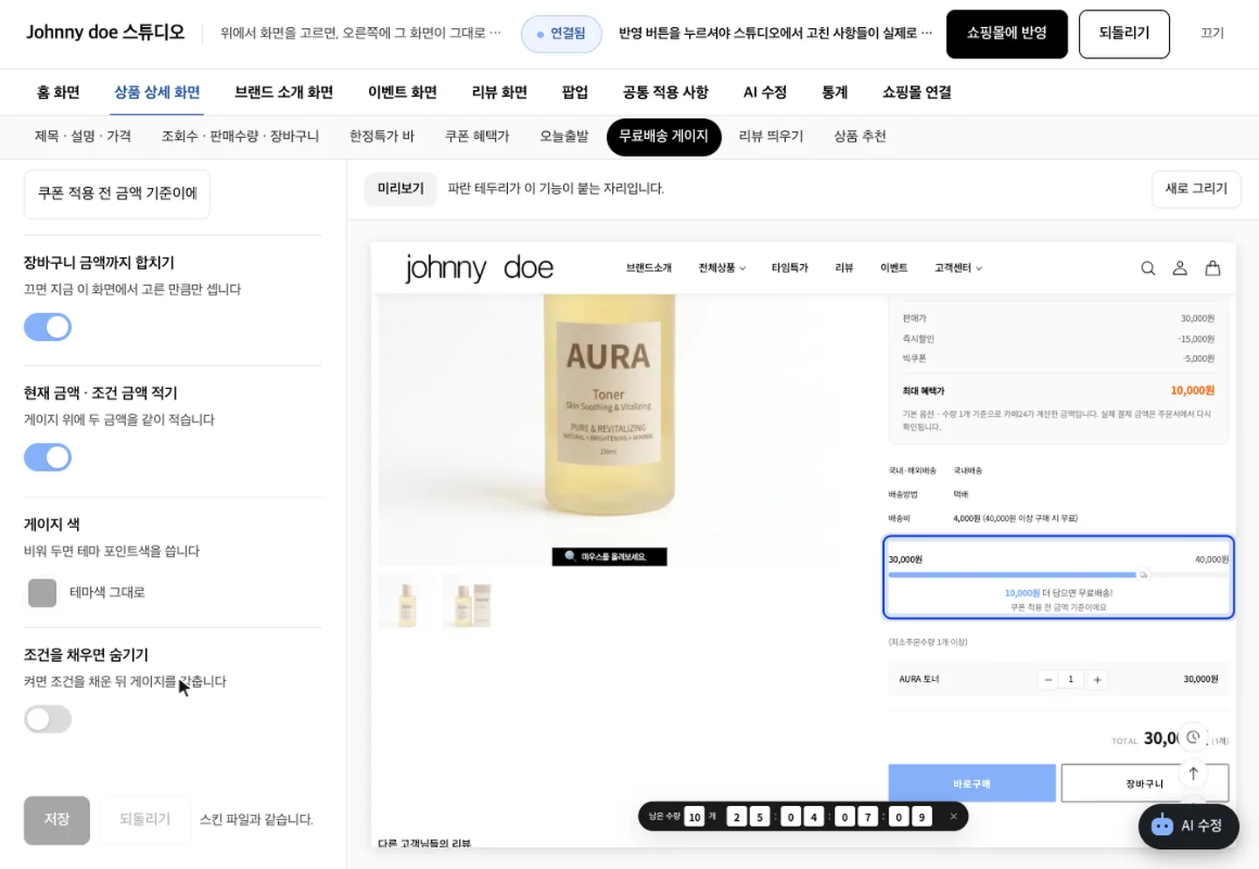Expand 고객센터 menu in shop preview
1259x869 pixels.
pos(958,268)
